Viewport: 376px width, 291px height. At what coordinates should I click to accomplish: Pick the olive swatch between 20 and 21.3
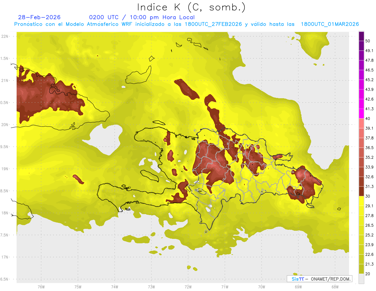click(x=361, y=269)
